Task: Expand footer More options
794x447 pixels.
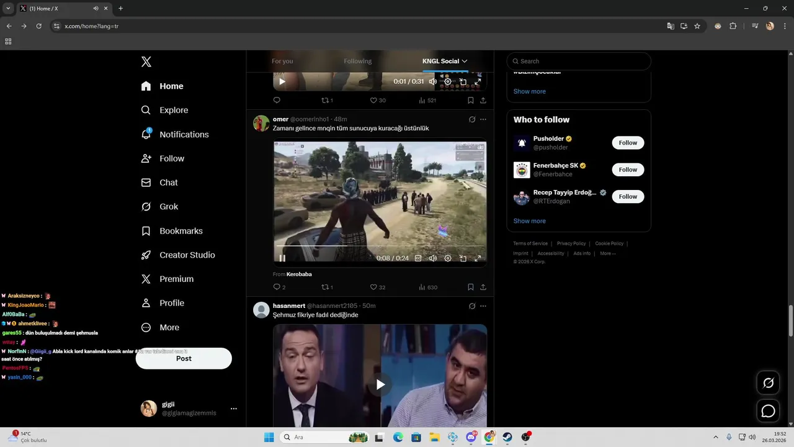Action: [608, 253]
